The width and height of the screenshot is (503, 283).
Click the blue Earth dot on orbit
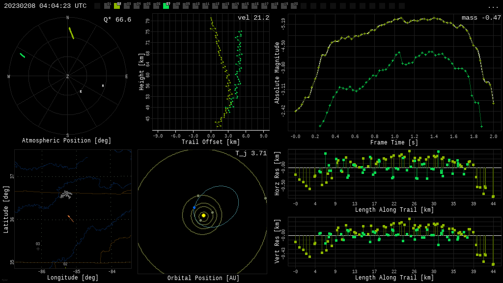coord(194,208)
